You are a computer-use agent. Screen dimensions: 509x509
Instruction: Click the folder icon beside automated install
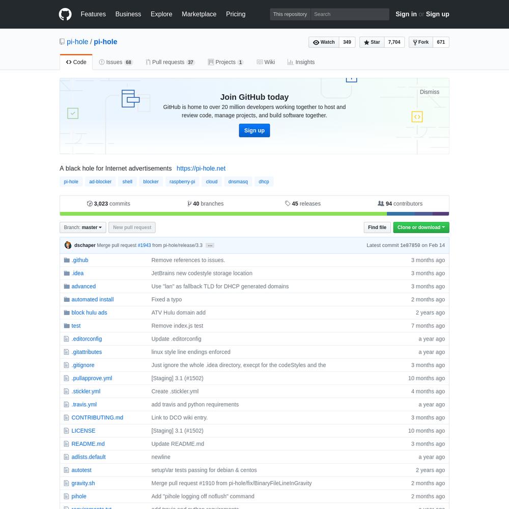click(67, 299)
